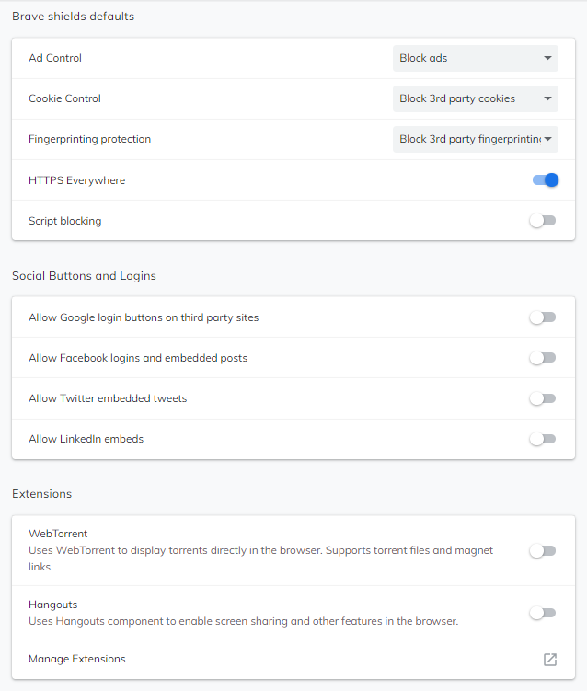Screen dimensions: 587x691
Task: Click the Hangouts extension title
Action: (53, 605)
